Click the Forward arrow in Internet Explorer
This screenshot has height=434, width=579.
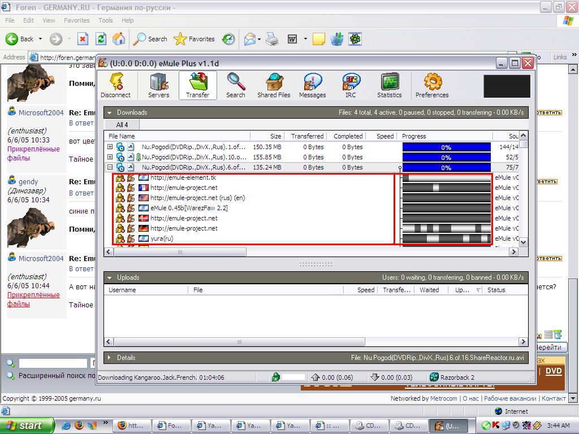pyautogui.click(x=56, y=39)
